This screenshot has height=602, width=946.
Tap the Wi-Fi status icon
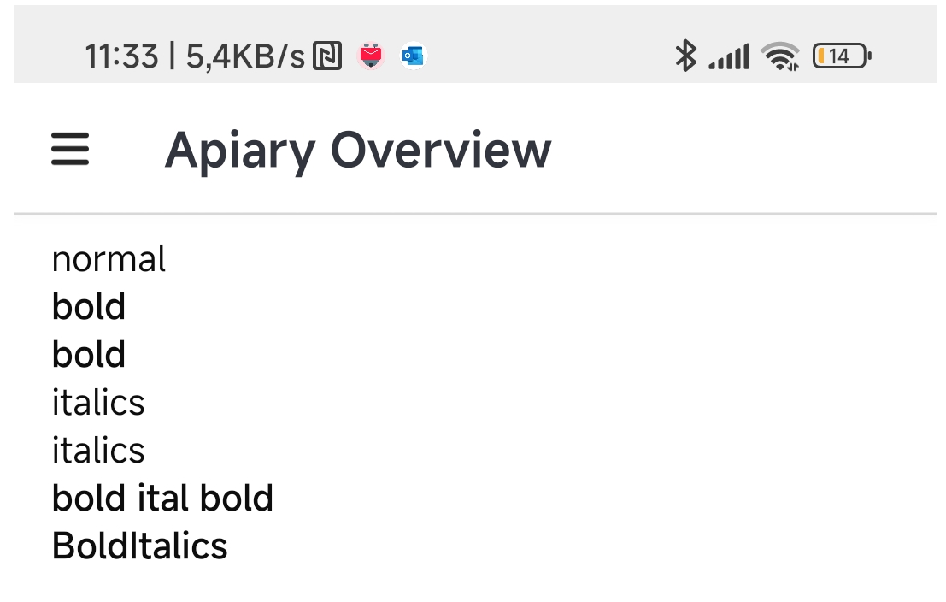[x=781, y=56]
